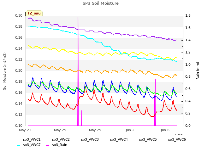This screenshot has width=202, height=151.
Task: Click the May 25 x-axis tick label
Action: [60, 130]
